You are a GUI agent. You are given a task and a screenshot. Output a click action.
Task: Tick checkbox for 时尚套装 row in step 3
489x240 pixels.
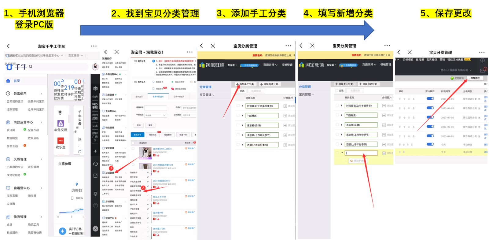pos(238,106)
